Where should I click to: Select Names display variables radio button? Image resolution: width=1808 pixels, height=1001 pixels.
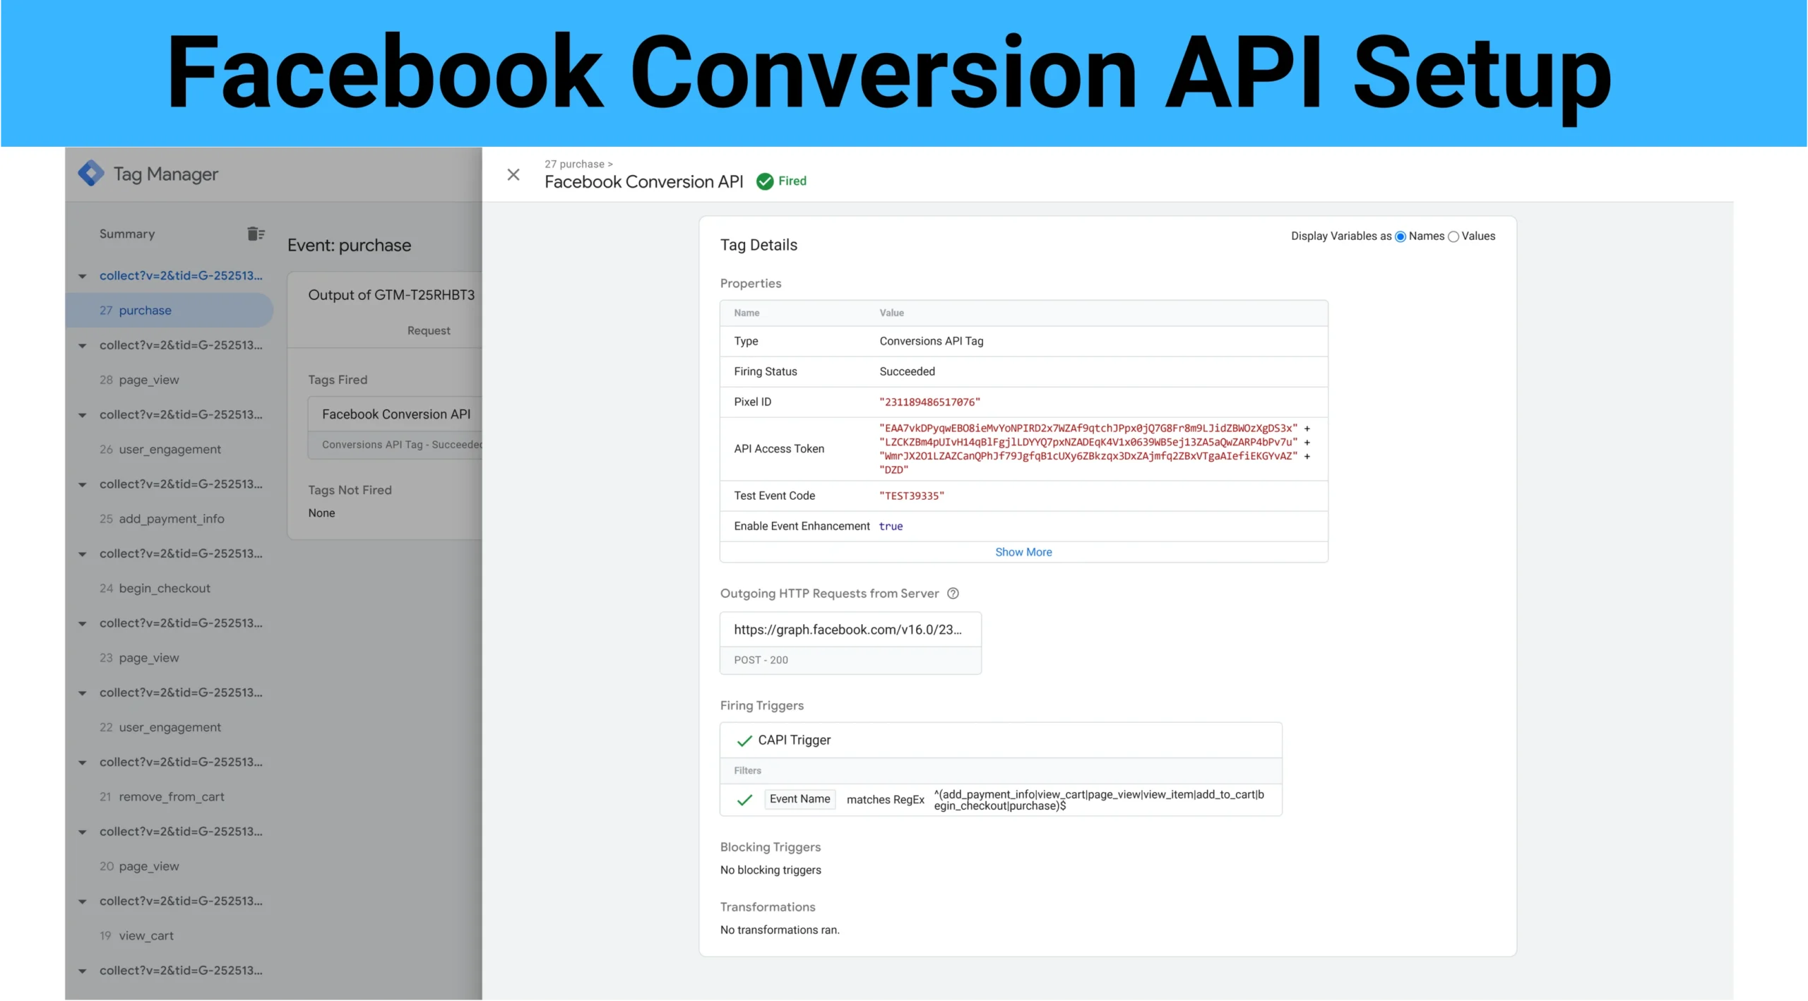coord(1400,236)
